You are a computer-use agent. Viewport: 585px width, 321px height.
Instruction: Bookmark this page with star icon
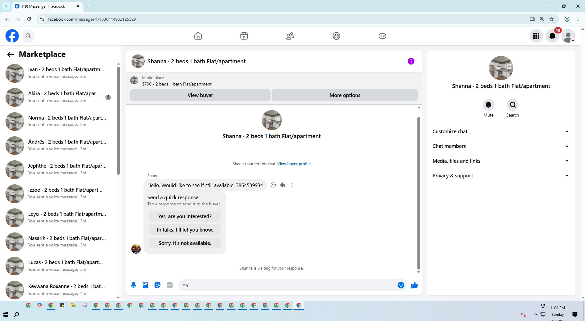pyautogui.click(x=552, y=19)
